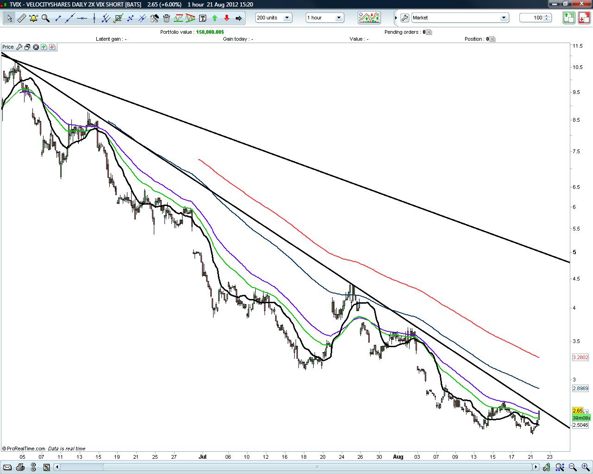Select the vertical line tool
This screenshot has width=593, height=474.
pos(94,18)
